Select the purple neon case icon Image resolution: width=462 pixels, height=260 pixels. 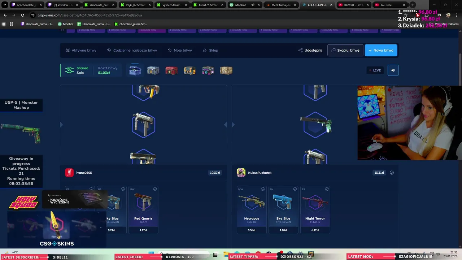(208, 70)
